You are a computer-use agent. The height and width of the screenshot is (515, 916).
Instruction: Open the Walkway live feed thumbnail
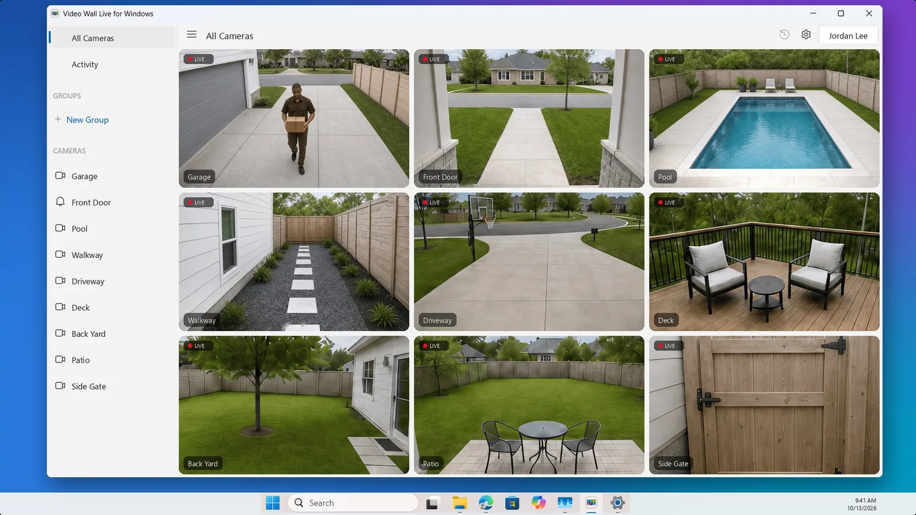coord(294,262)
